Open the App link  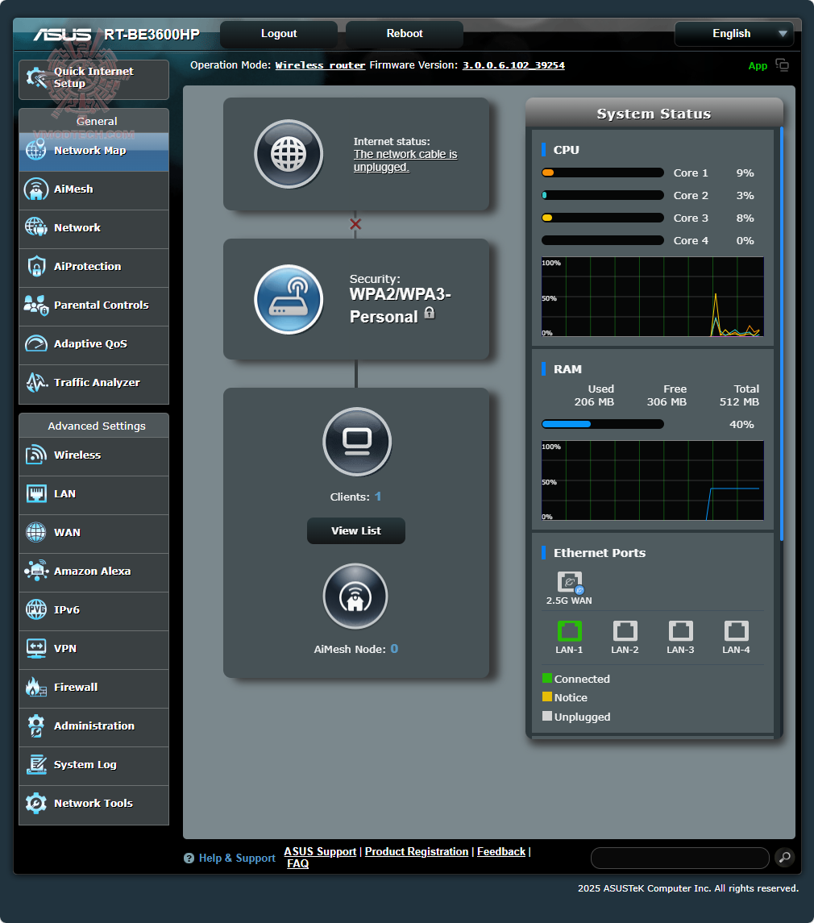tap(758, 66)
